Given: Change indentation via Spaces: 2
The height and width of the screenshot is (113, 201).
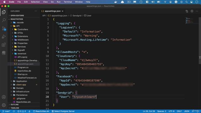Looking at the screenshot, I should tap(162, 111).
